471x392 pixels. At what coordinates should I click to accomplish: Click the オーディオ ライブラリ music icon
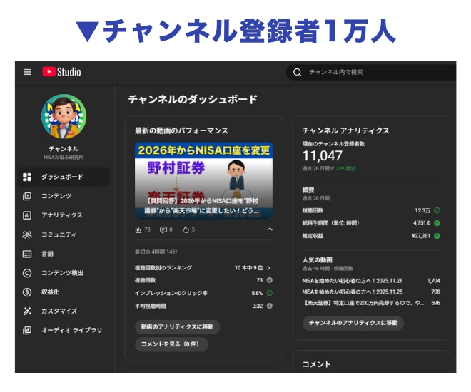tap(27, 330)
